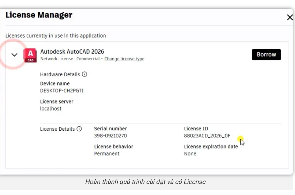
Task: Click the device name DESKTOP-CH2PGTI
Action: coord(62,90)
